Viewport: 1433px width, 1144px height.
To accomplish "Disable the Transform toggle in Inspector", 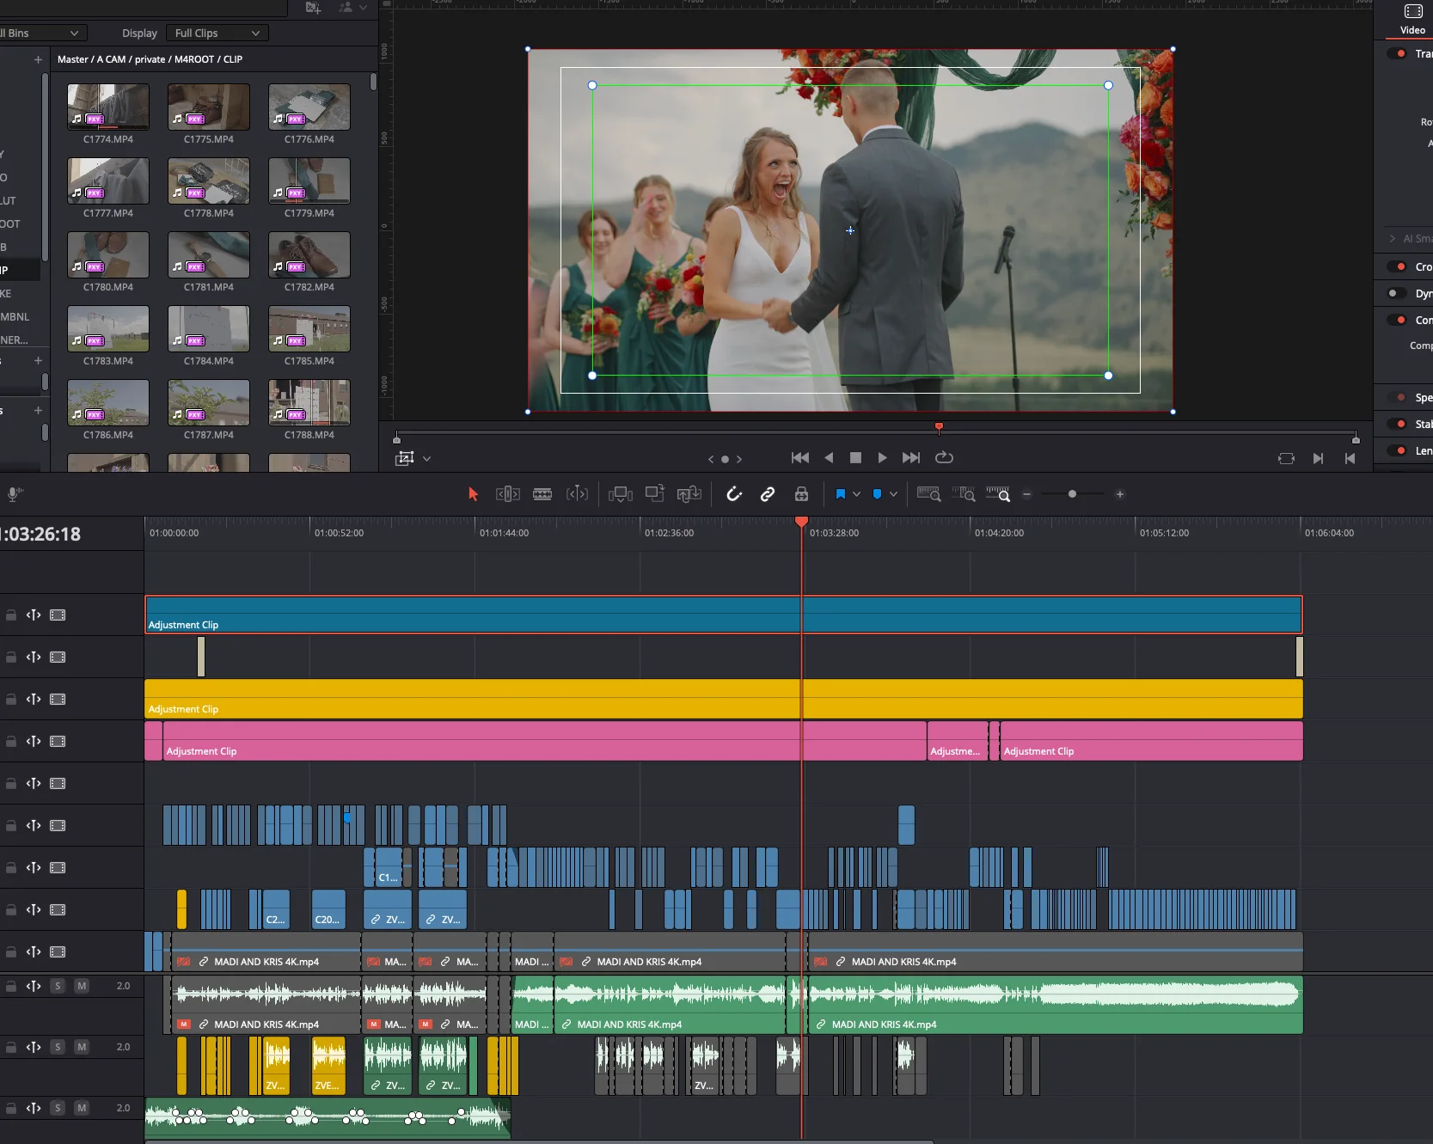I will [1397, 53].
